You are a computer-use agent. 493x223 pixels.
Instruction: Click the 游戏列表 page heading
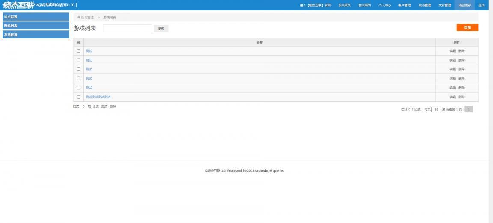tap(85, 28)
